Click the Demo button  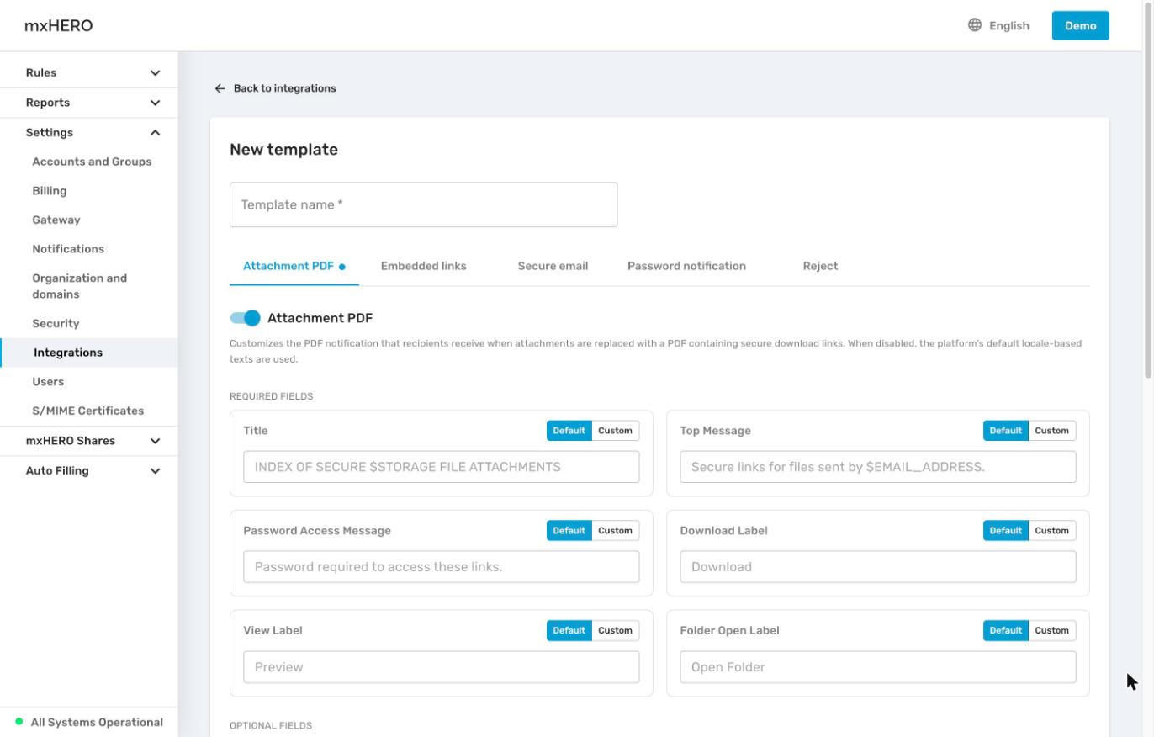(1080, 25)
